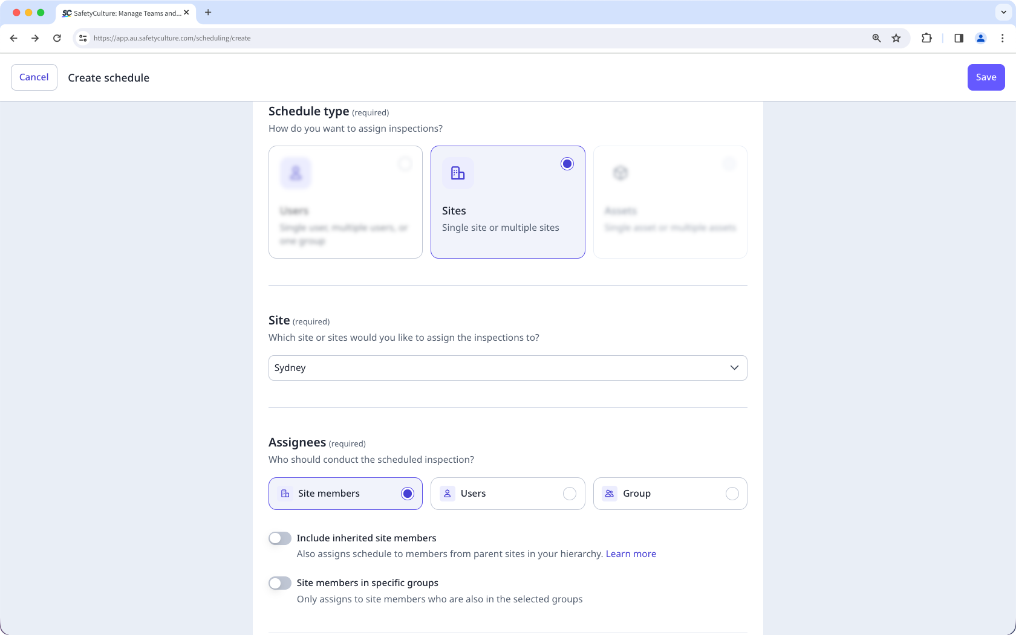Click the Sites building icon
The height and width of the screenshot is (635, 1016).
[458, 173]
